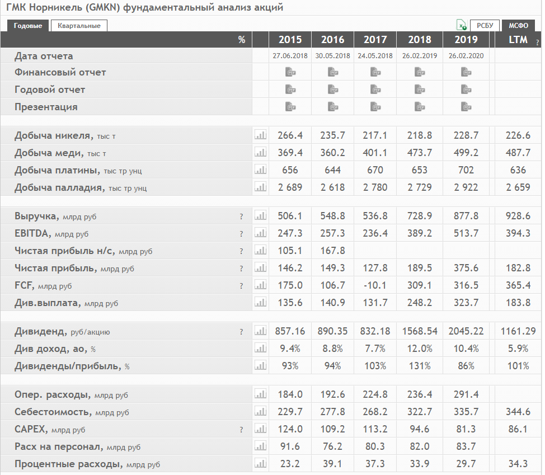Open 2019 annual report (Годовой отчет) file

466,90
